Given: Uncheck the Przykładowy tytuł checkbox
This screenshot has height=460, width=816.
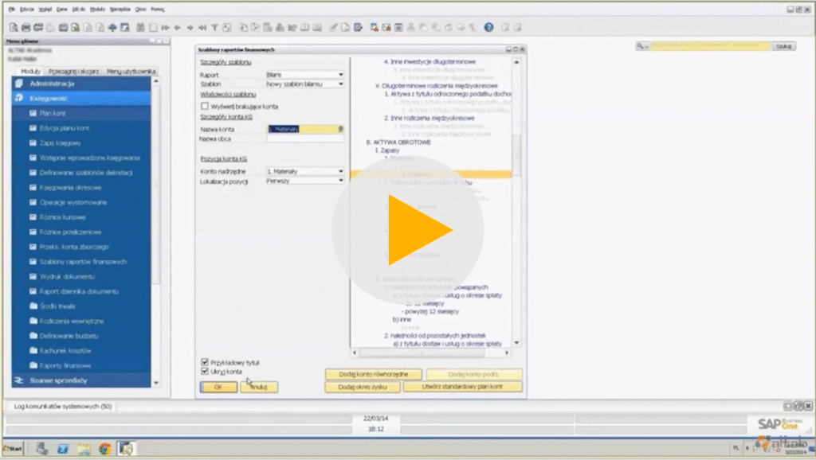Looking at the screenshot, I should tap(204, 361).
